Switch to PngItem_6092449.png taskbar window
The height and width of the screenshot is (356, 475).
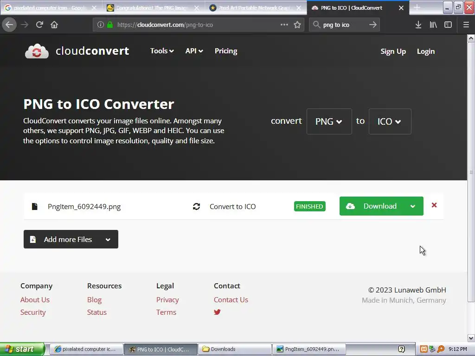pos(309,349)
